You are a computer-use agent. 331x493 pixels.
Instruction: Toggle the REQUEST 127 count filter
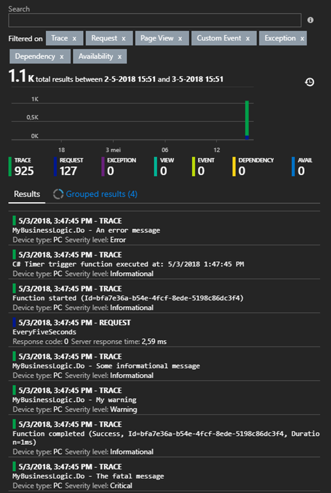click(x=69, y=167)
